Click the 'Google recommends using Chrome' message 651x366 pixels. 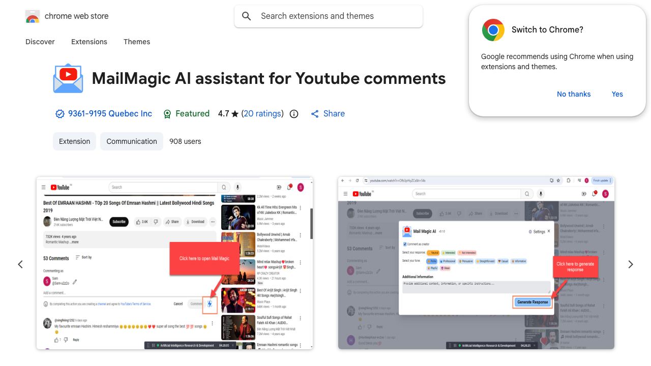[x=557, y=62]
